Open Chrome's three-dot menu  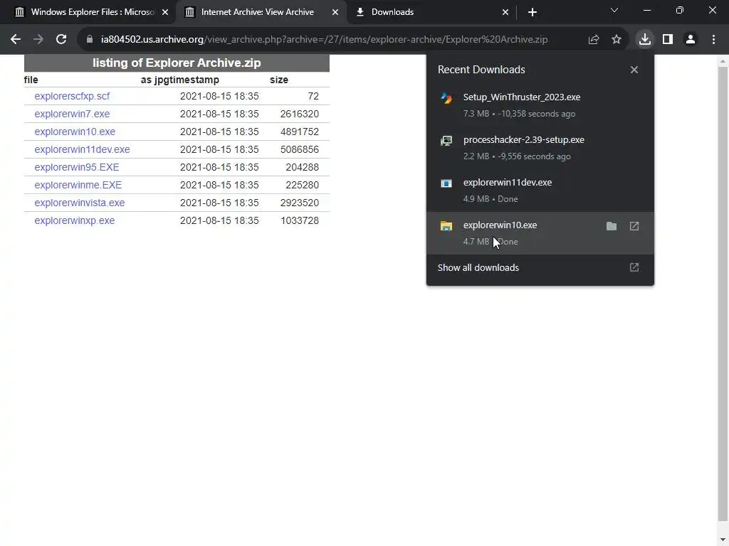tap(713, 40)
